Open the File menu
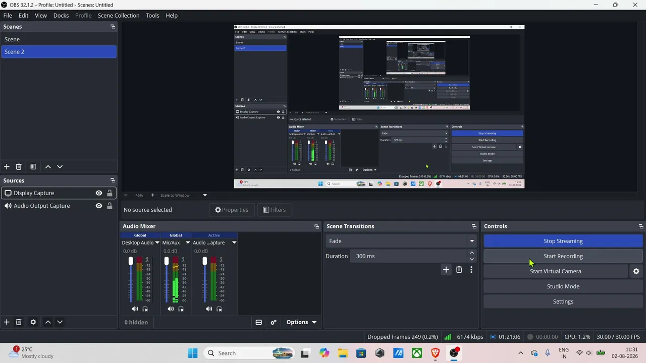646x363 pixels. (x=8, y=16)
